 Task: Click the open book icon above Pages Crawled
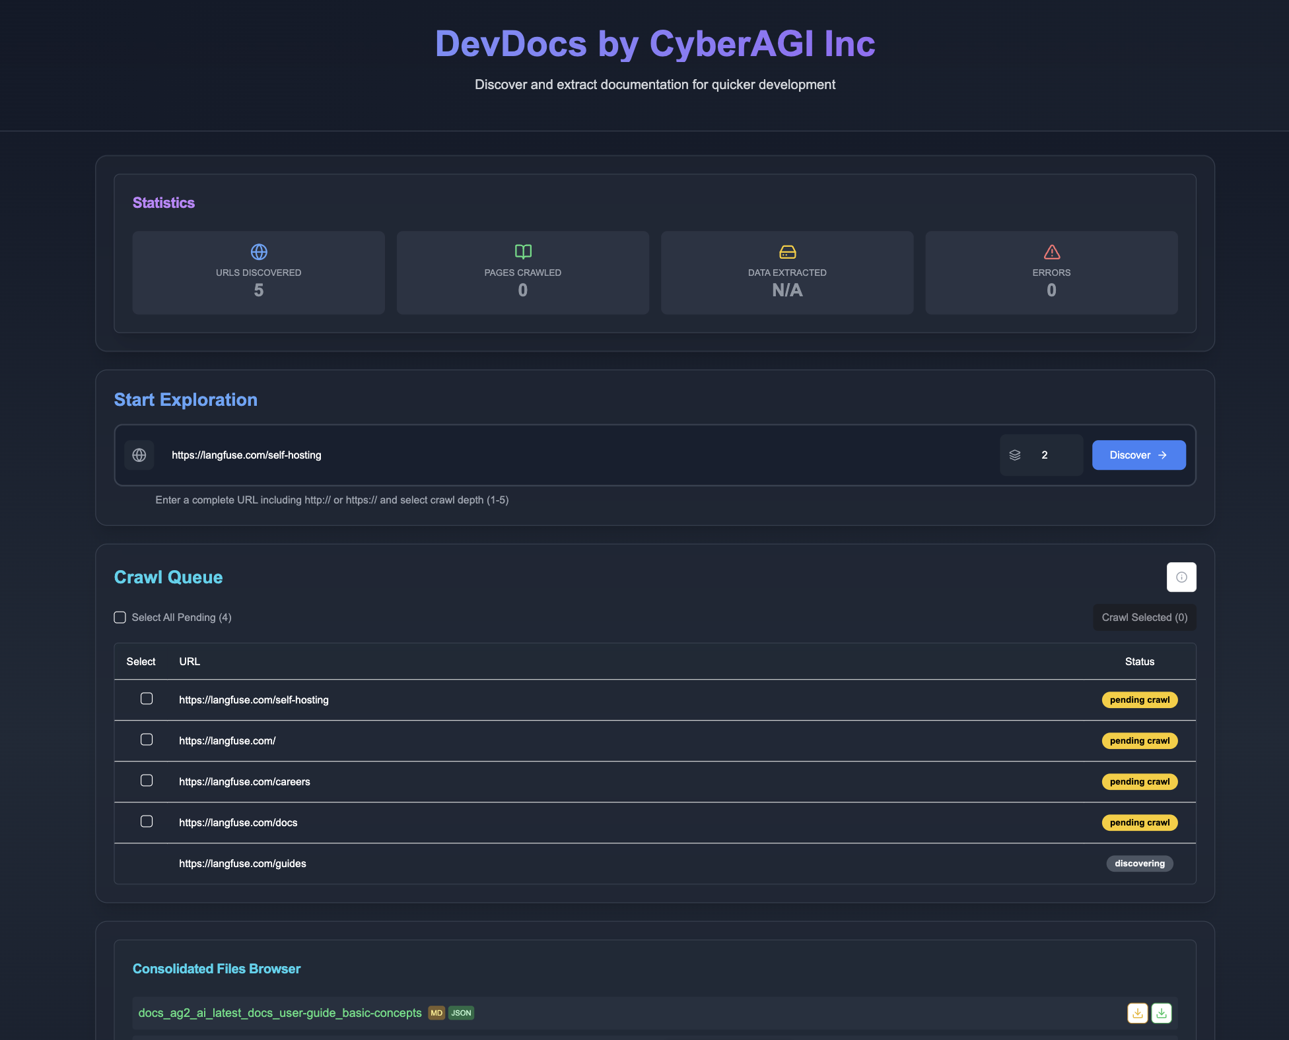522,251
